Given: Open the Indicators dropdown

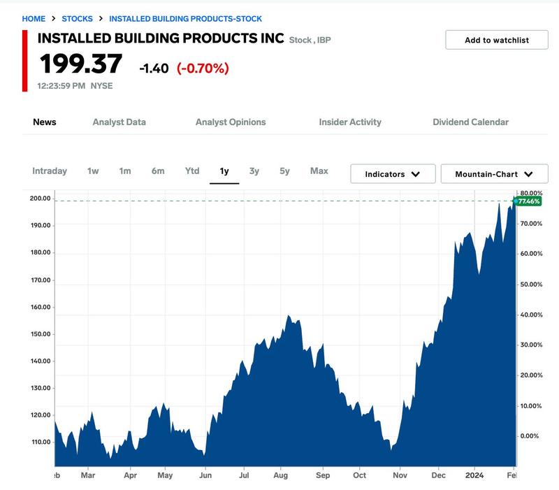Looking at the screenshot, I should [x=393, y=174].
